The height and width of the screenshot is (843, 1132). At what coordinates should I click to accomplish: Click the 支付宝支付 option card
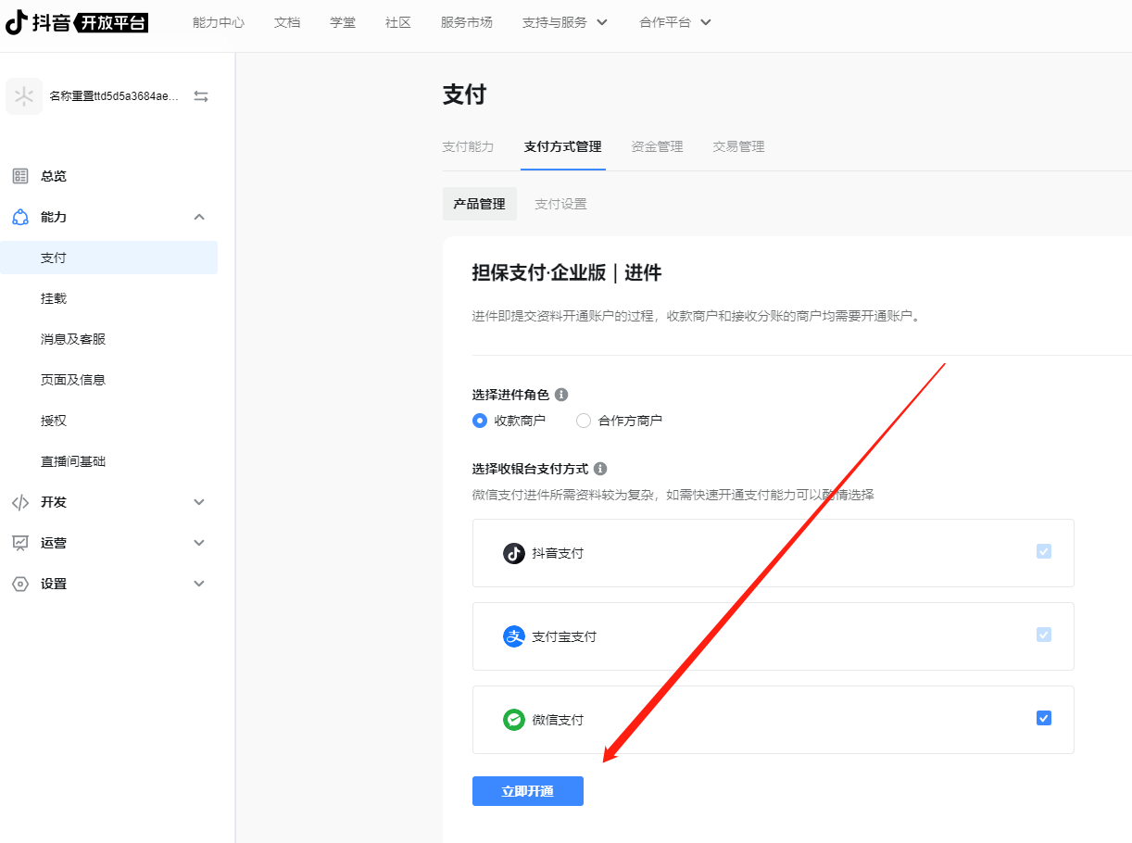pyautogui.click(x=774, y=636)
